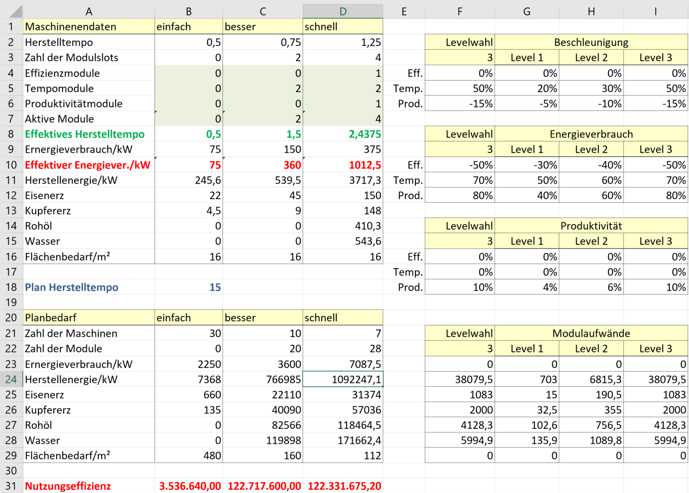Image resolution: width=689 pixels, height=493 pixels.
Task: Select the active cell 1092247,1
Action: tap(343, 379)
